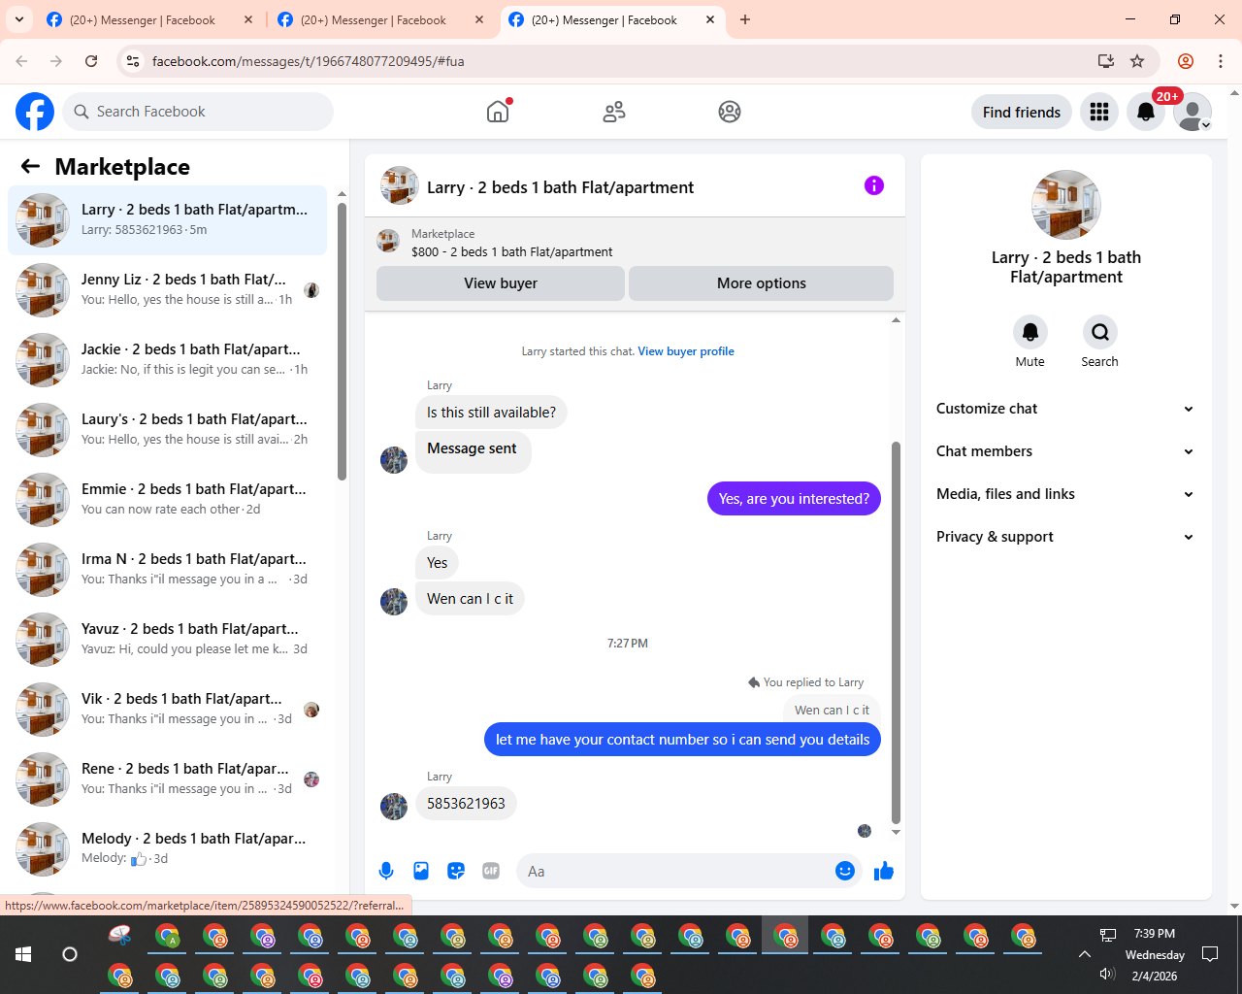The image size is (1242, 994).
Task: Attach a photo file icon
Action: tap(421, 871)
